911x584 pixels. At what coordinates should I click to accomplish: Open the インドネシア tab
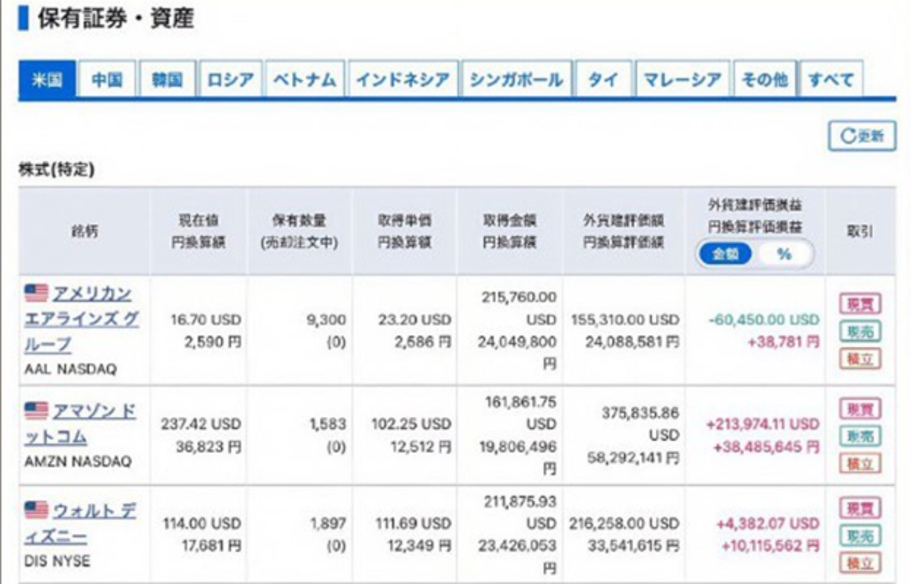[x=403, y=80]
